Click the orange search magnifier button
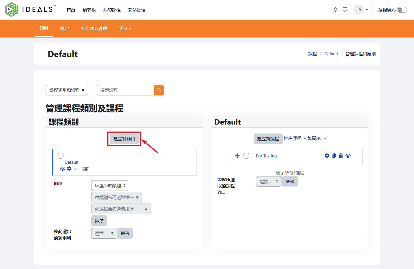 [x=159, y=90]
